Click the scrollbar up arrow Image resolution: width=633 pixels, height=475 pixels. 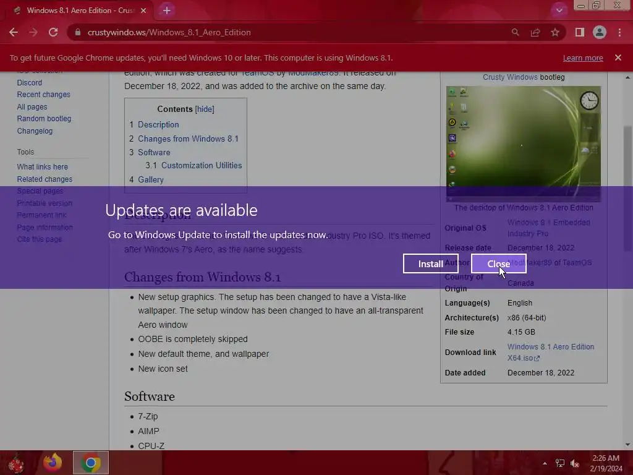pyautogui.click(x=627, y=77)
